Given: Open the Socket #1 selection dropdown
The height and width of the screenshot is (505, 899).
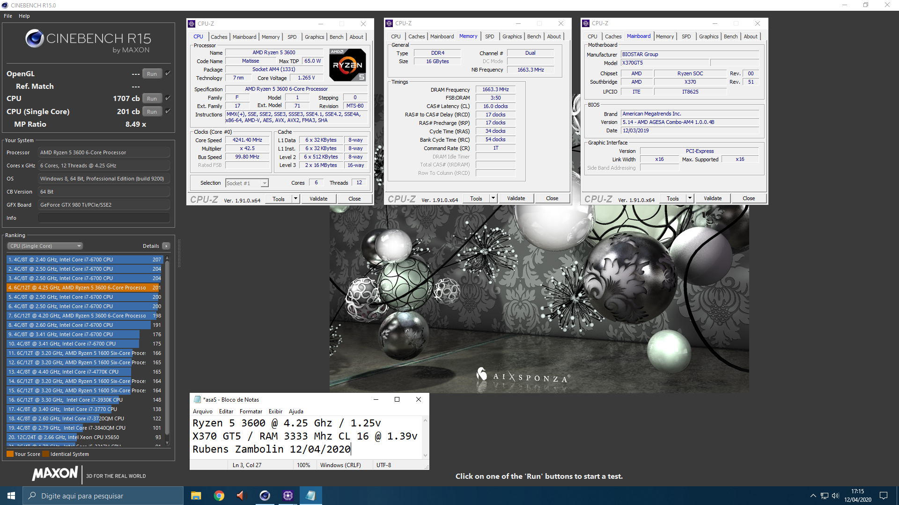Looking at the screenshot, I should [247, 183].
